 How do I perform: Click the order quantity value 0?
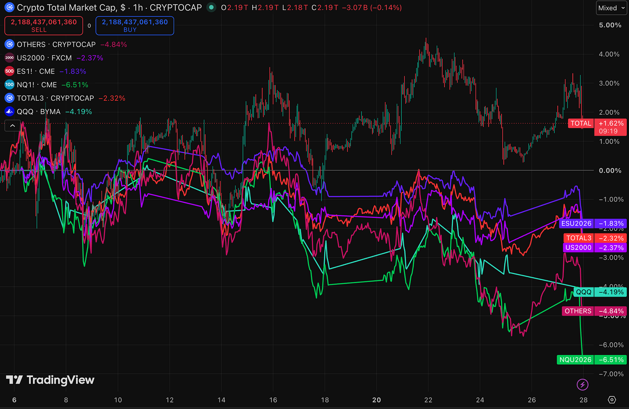pos(89,26)
